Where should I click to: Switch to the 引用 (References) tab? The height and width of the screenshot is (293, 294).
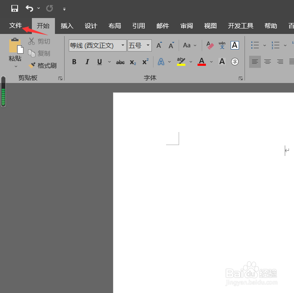click(139, 26)
